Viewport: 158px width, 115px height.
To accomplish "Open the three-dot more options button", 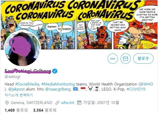I will (113, 59).
